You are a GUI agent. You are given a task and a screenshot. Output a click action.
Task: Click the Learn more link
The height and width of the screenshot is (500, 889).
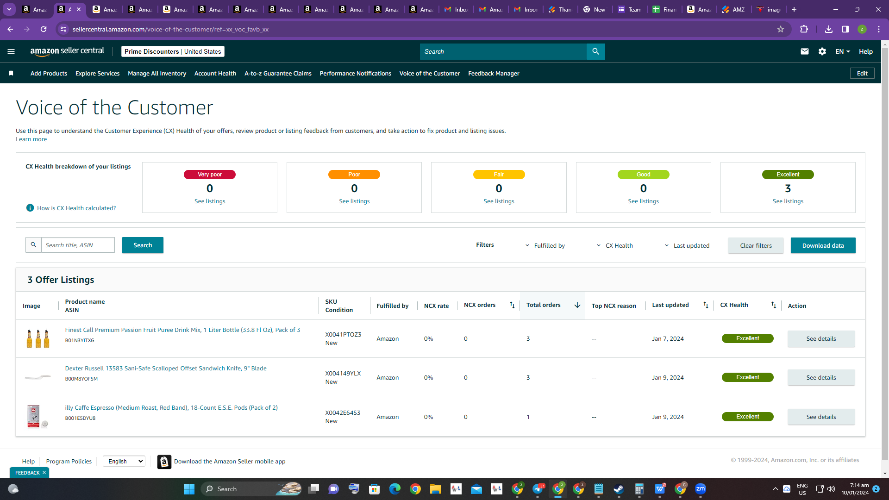tap(31, 139)
